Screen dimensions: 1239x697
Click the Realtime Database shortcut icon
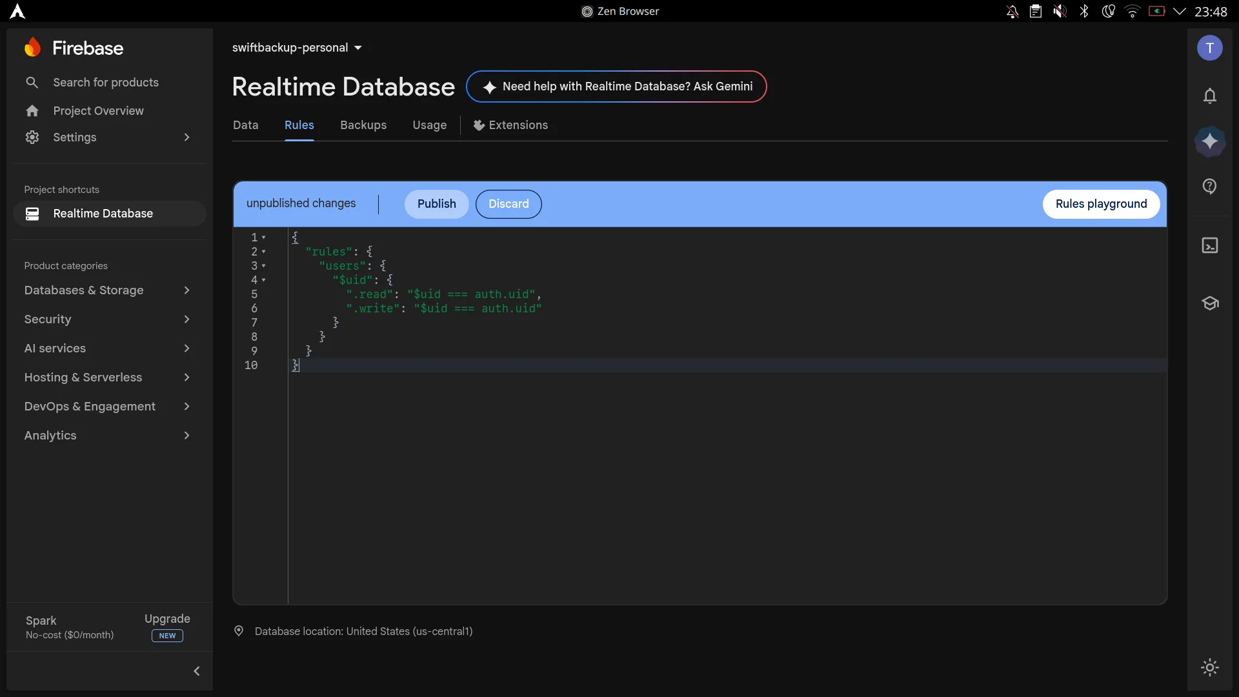pos(32,214)
